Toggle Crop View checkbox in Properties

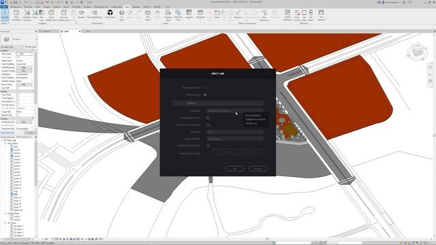[18, 95]
